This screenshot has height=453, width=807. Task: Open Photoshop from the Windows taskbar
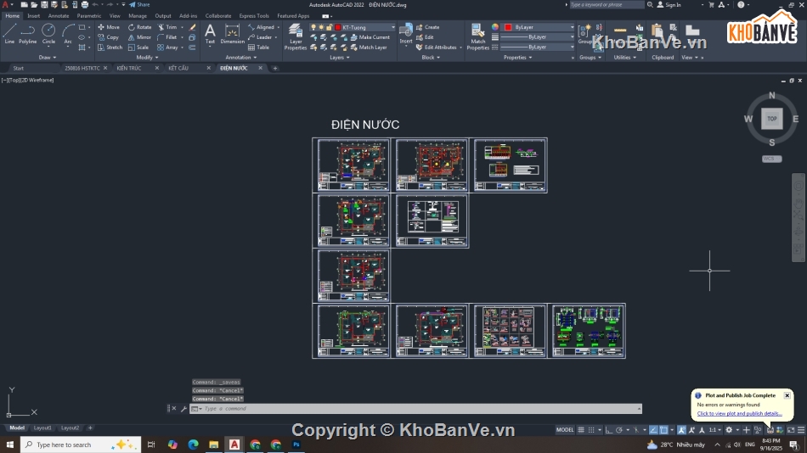click(296, 445)
